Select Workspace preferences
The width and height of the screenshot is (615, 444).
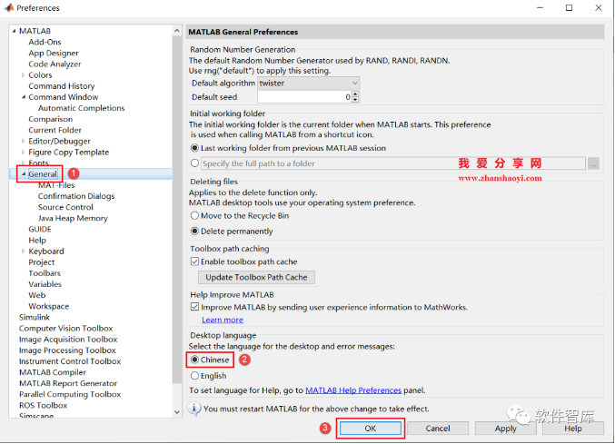point(49,306)
